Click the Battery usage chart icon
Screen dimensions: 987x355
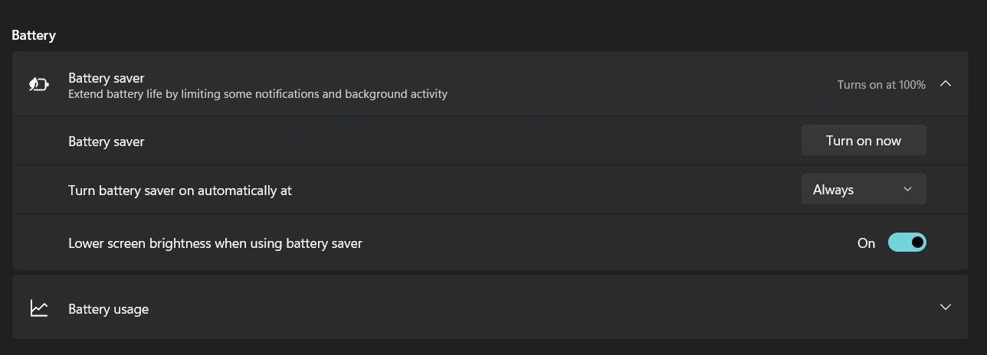pos(39,308)
